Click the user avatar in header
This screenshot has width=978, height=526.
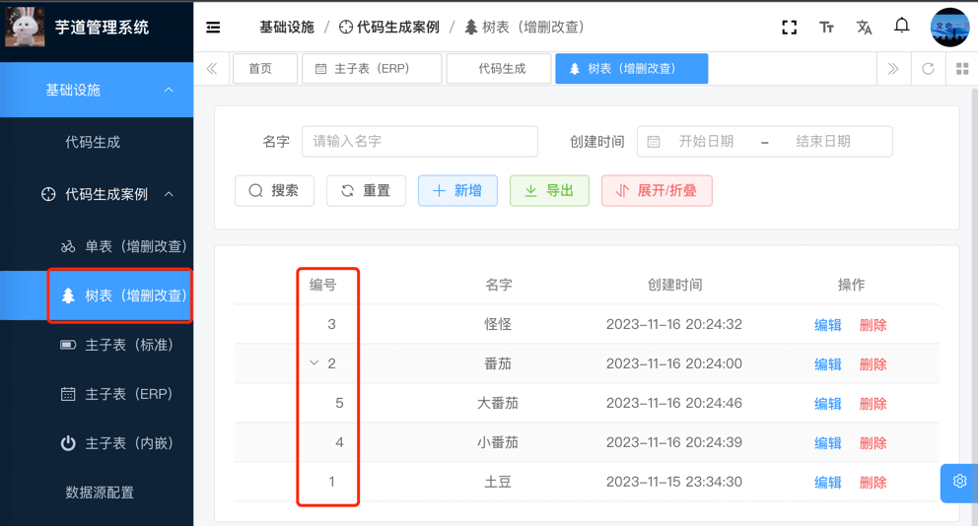pos(949,28)
